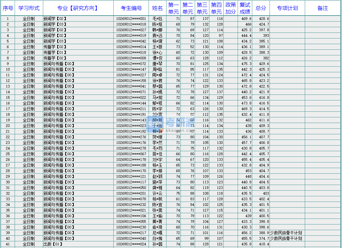The height and width of the screenshot is (248, 342).
Task: Select candidate number 10269012****001 cell
Action: pyautogui.click(x=131, y=19)
